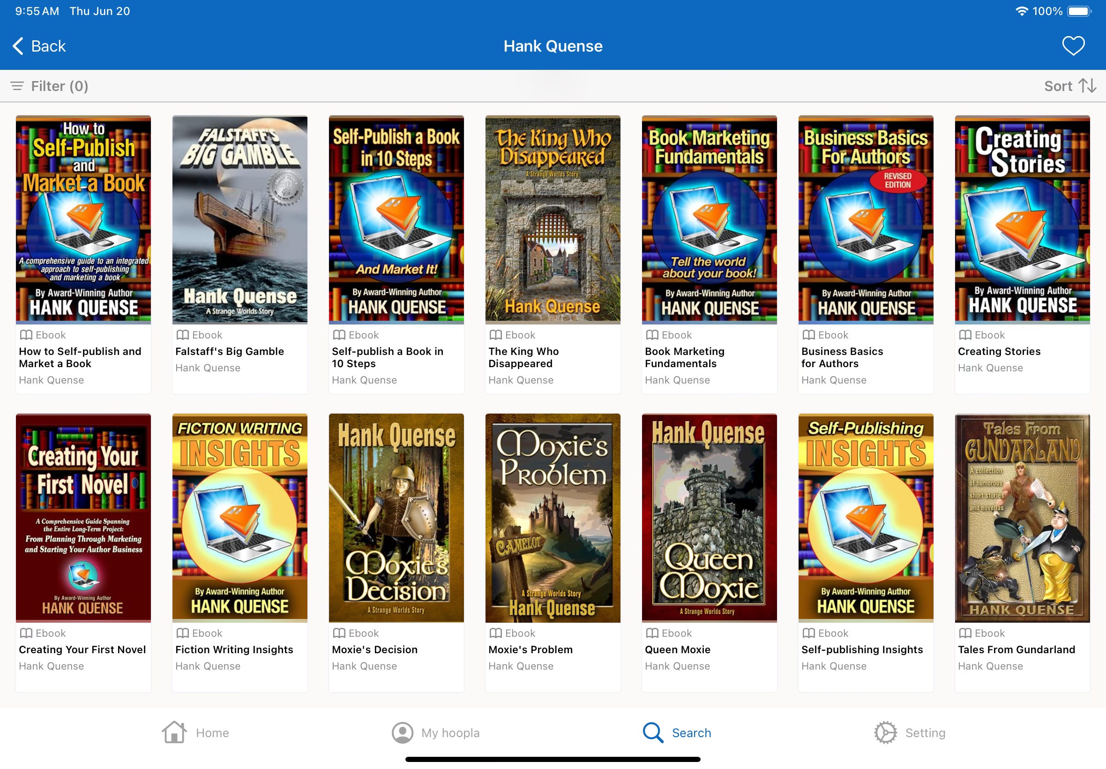Open How to Self-Publish and Market a Book cover
1106x769 pixels.
[83, 220]
